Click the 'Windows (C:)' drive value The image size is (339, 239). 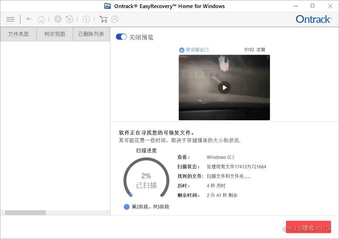tap(220, 157)
